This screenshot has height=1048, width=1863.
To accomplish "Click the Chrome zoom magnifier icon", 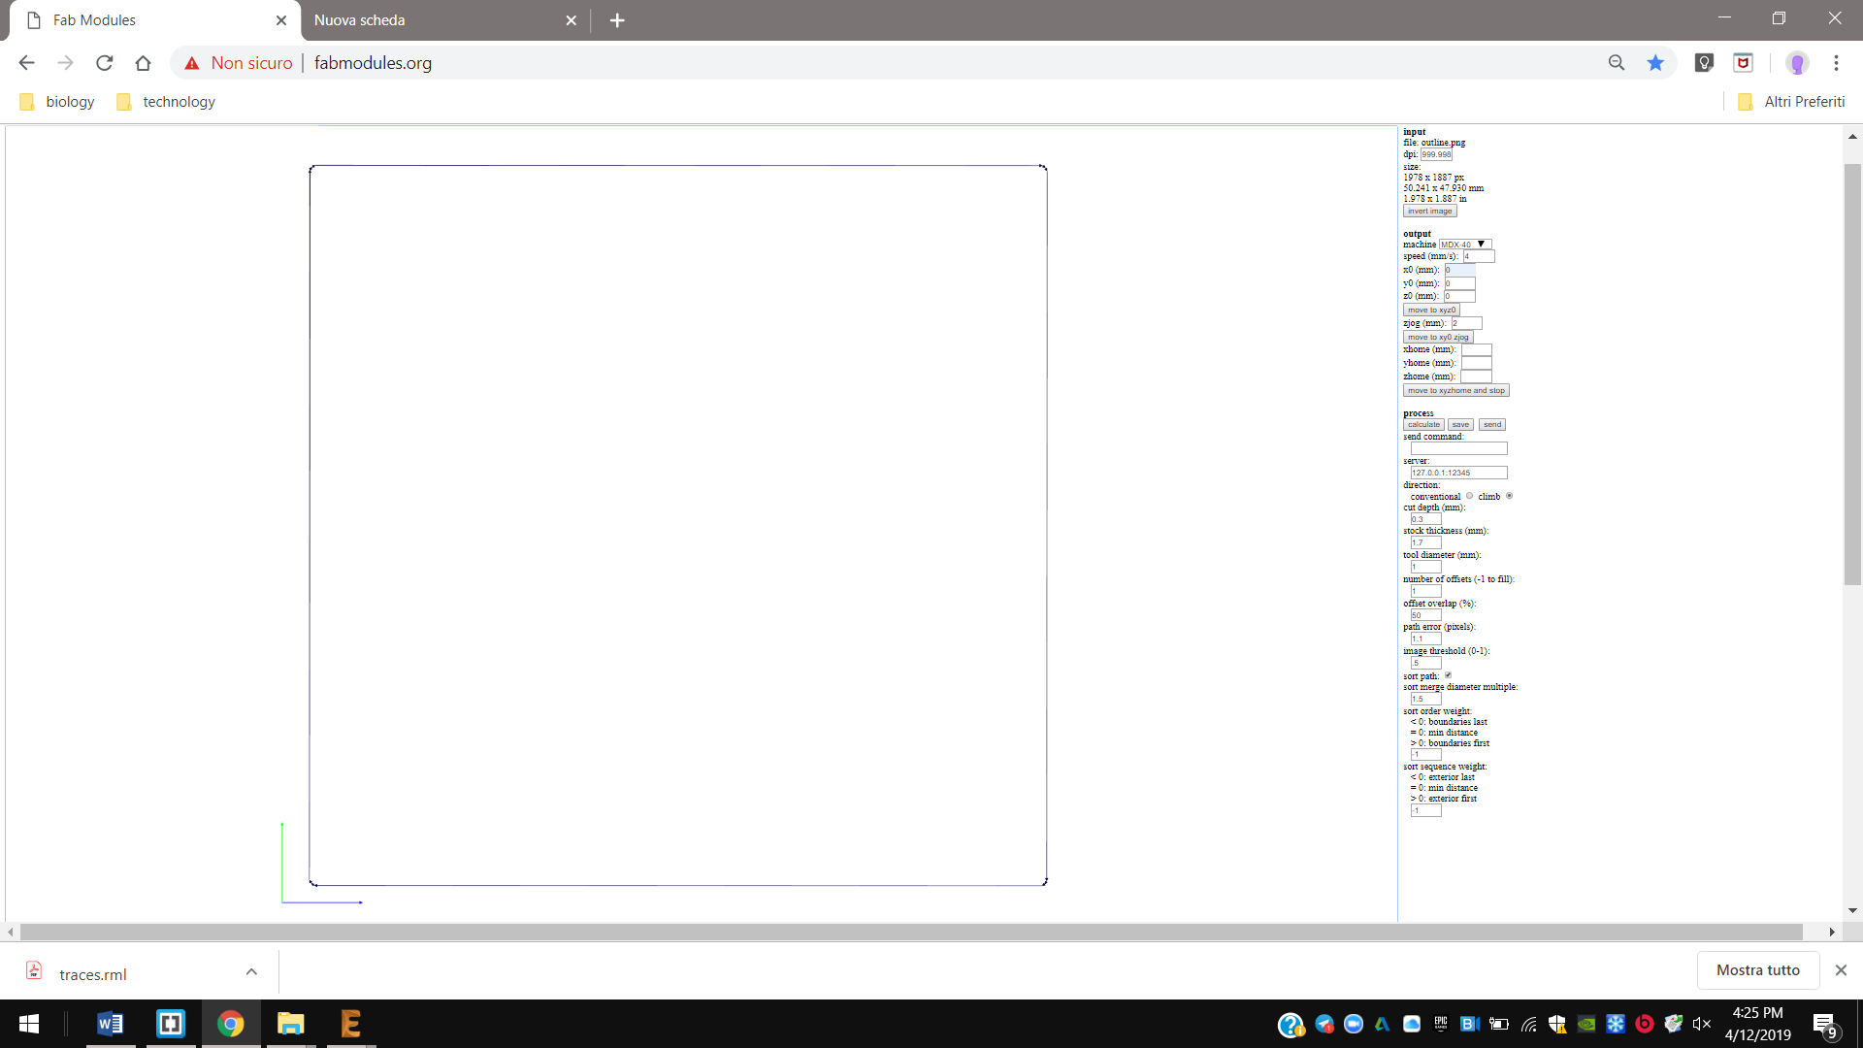I will [1617, 63].
